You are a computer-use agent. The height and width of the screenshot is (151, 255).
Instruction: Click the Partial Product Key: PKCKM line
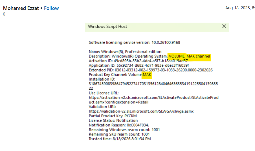coord(113,116)
